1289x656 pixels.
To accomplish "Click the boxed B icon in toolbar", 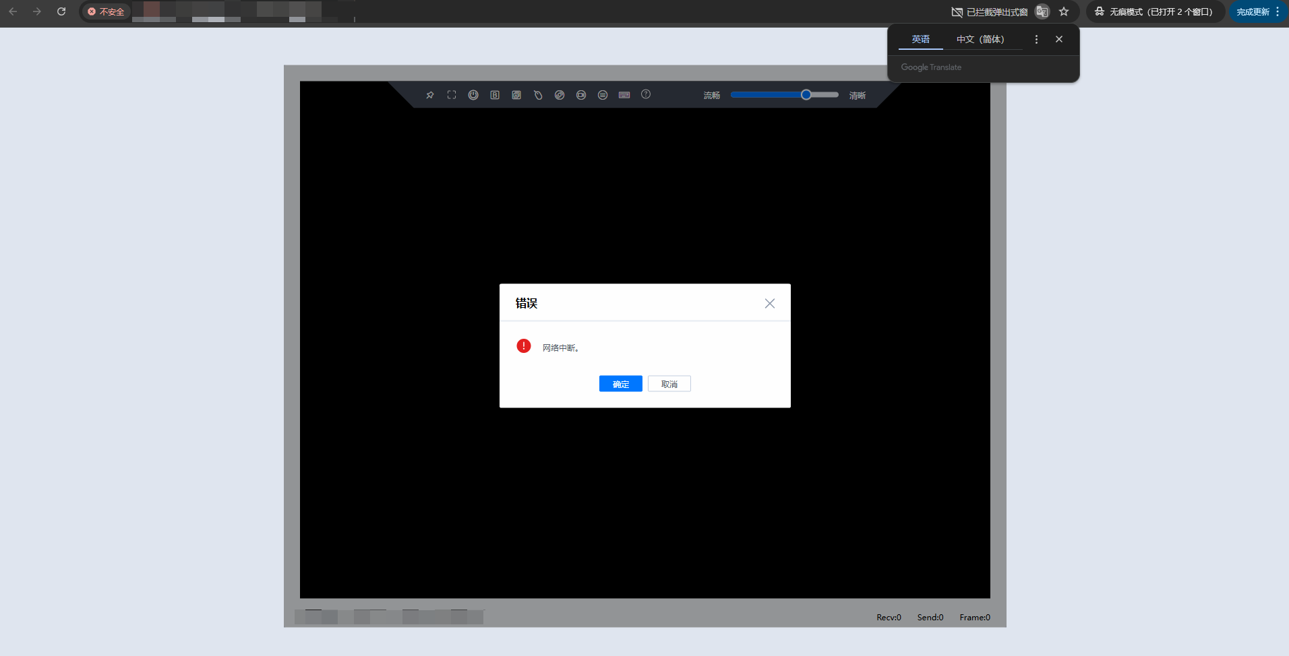I will [x=495, y=95].
